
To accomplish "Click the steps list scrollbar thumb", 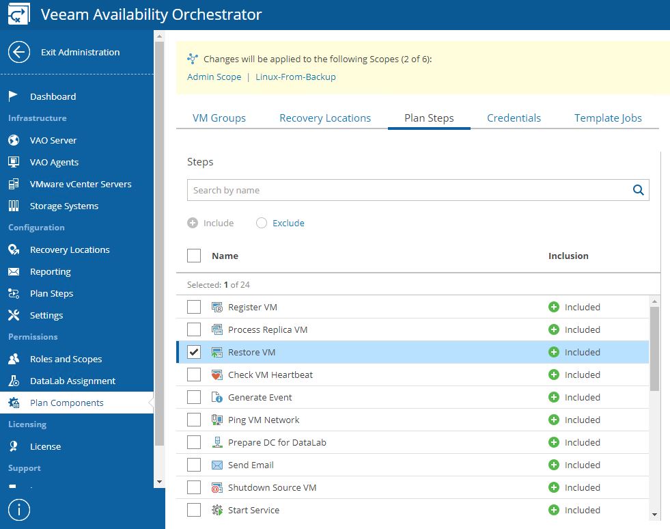I will click(654, 349).
